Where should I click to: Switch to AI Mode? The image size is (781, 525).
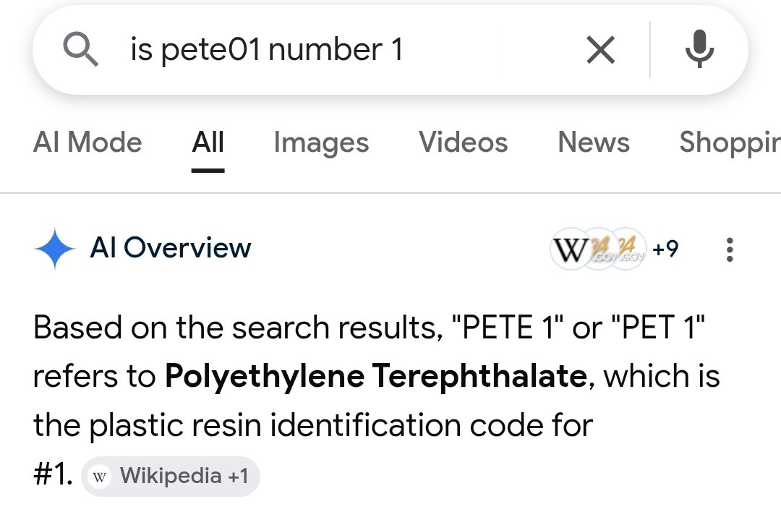click(88, 142)
